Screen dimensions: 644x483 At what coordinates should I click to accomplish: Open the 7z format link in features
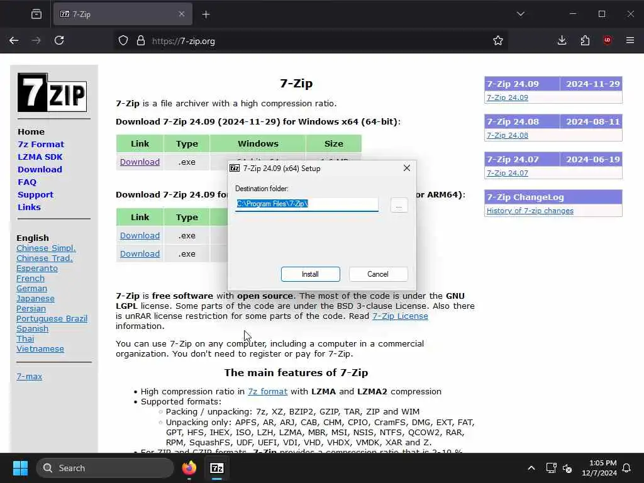coord(267,391)
